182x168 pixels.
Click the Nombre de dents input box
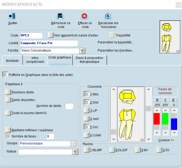coord(69,106)
